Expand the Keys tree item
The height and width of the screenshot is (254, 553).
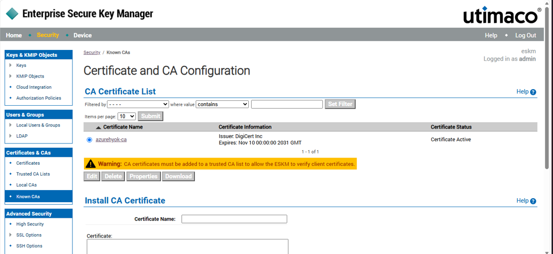coord(11,65)
